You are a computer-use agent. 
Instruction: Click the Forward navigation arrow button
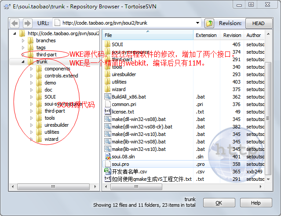point(27,23)
